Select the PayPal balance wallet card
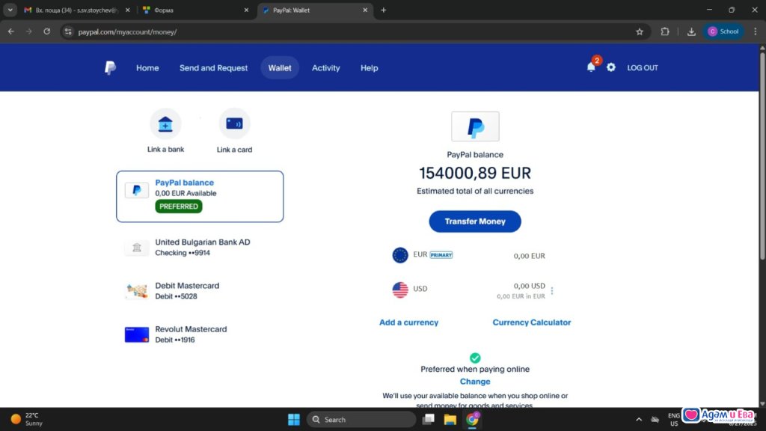The height and width of the screenshot is (431, 766). [x=200, y=197]
